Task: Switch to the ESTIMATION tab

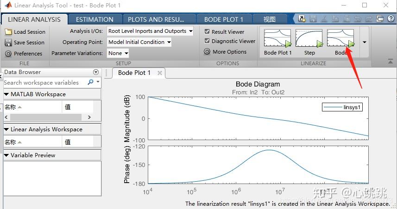Action: tap(95, 19)
